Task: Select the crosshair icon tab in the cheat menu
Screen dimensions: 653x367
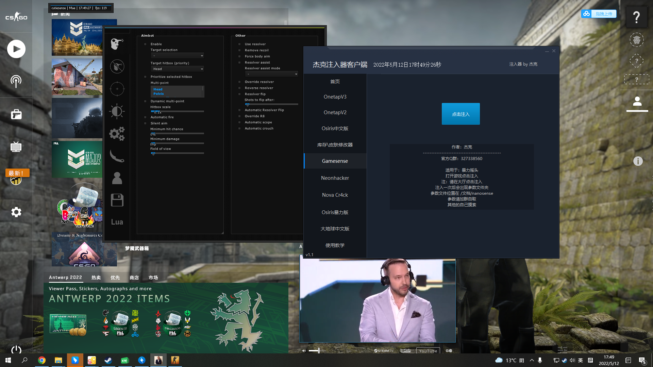Action: [x=117, y=89]
